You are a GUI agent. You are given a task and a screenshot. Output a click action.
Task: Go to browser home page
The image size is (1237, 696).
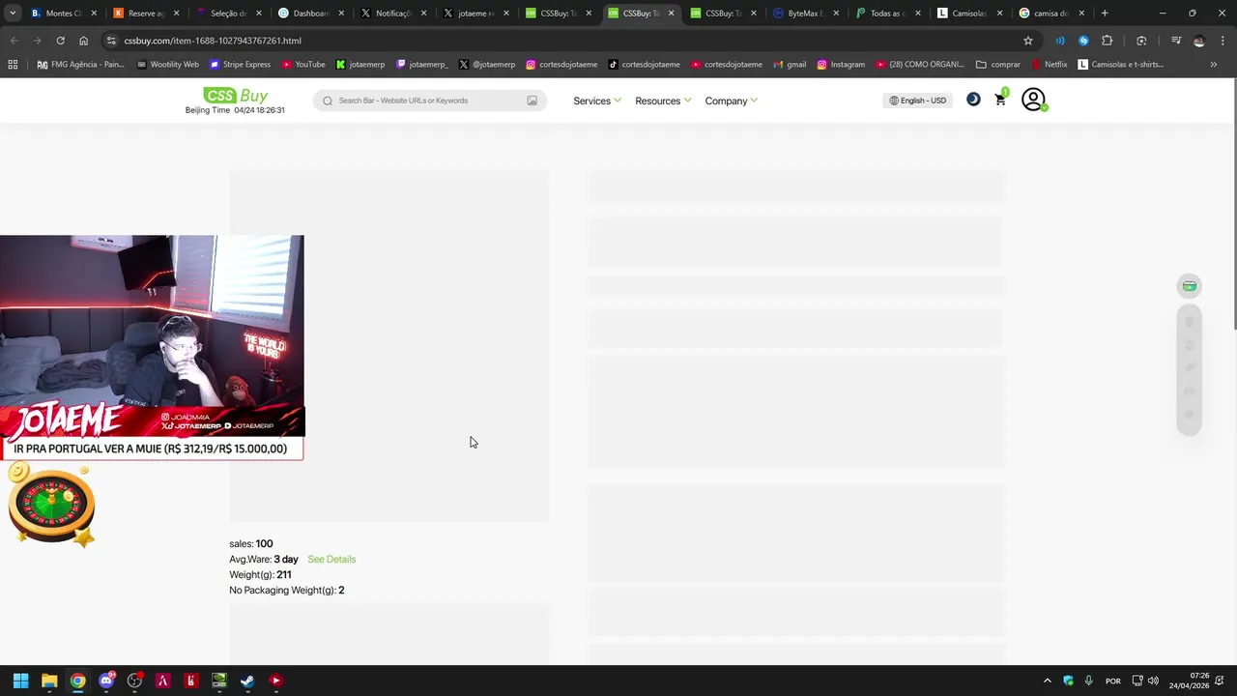pos(83,41)
